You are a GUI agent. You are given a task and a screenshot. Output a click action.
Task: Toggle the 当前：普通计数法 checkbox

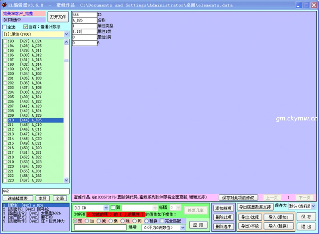point(25,27)
